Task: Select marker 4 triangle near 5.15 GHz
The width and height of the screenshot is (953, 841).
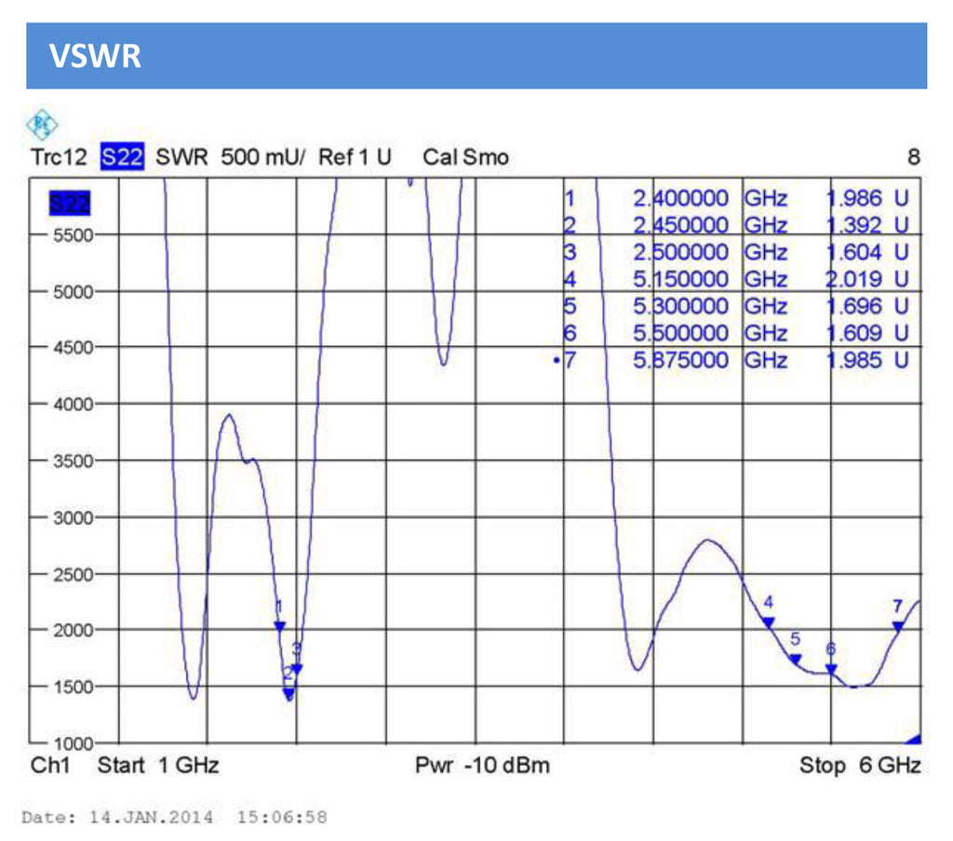Action: [769, 621]
